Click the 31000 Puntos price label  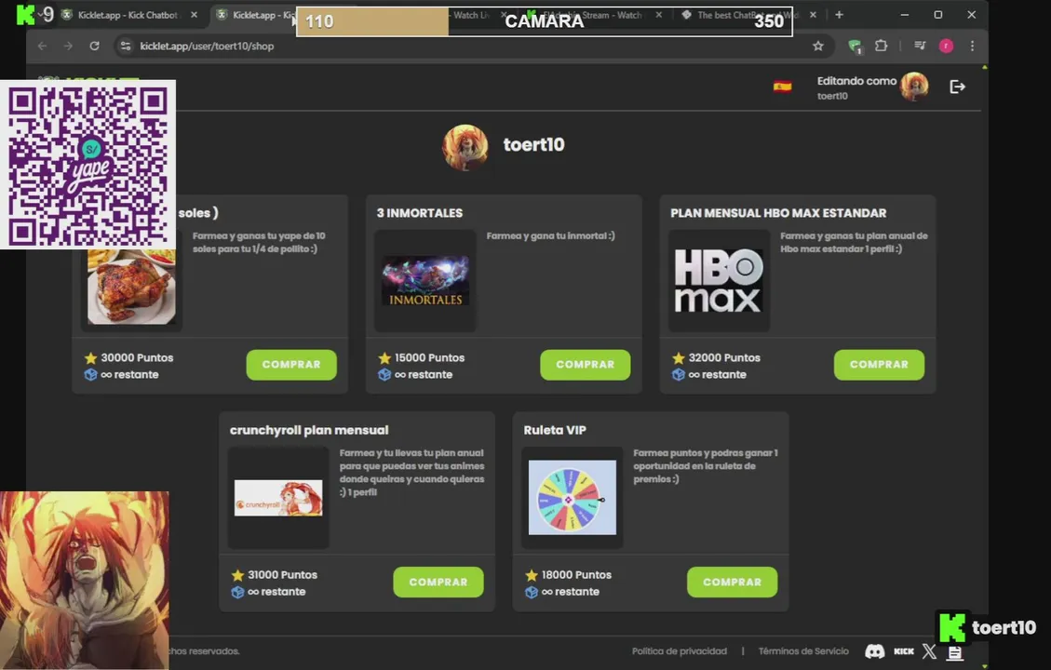coord(282,575)
